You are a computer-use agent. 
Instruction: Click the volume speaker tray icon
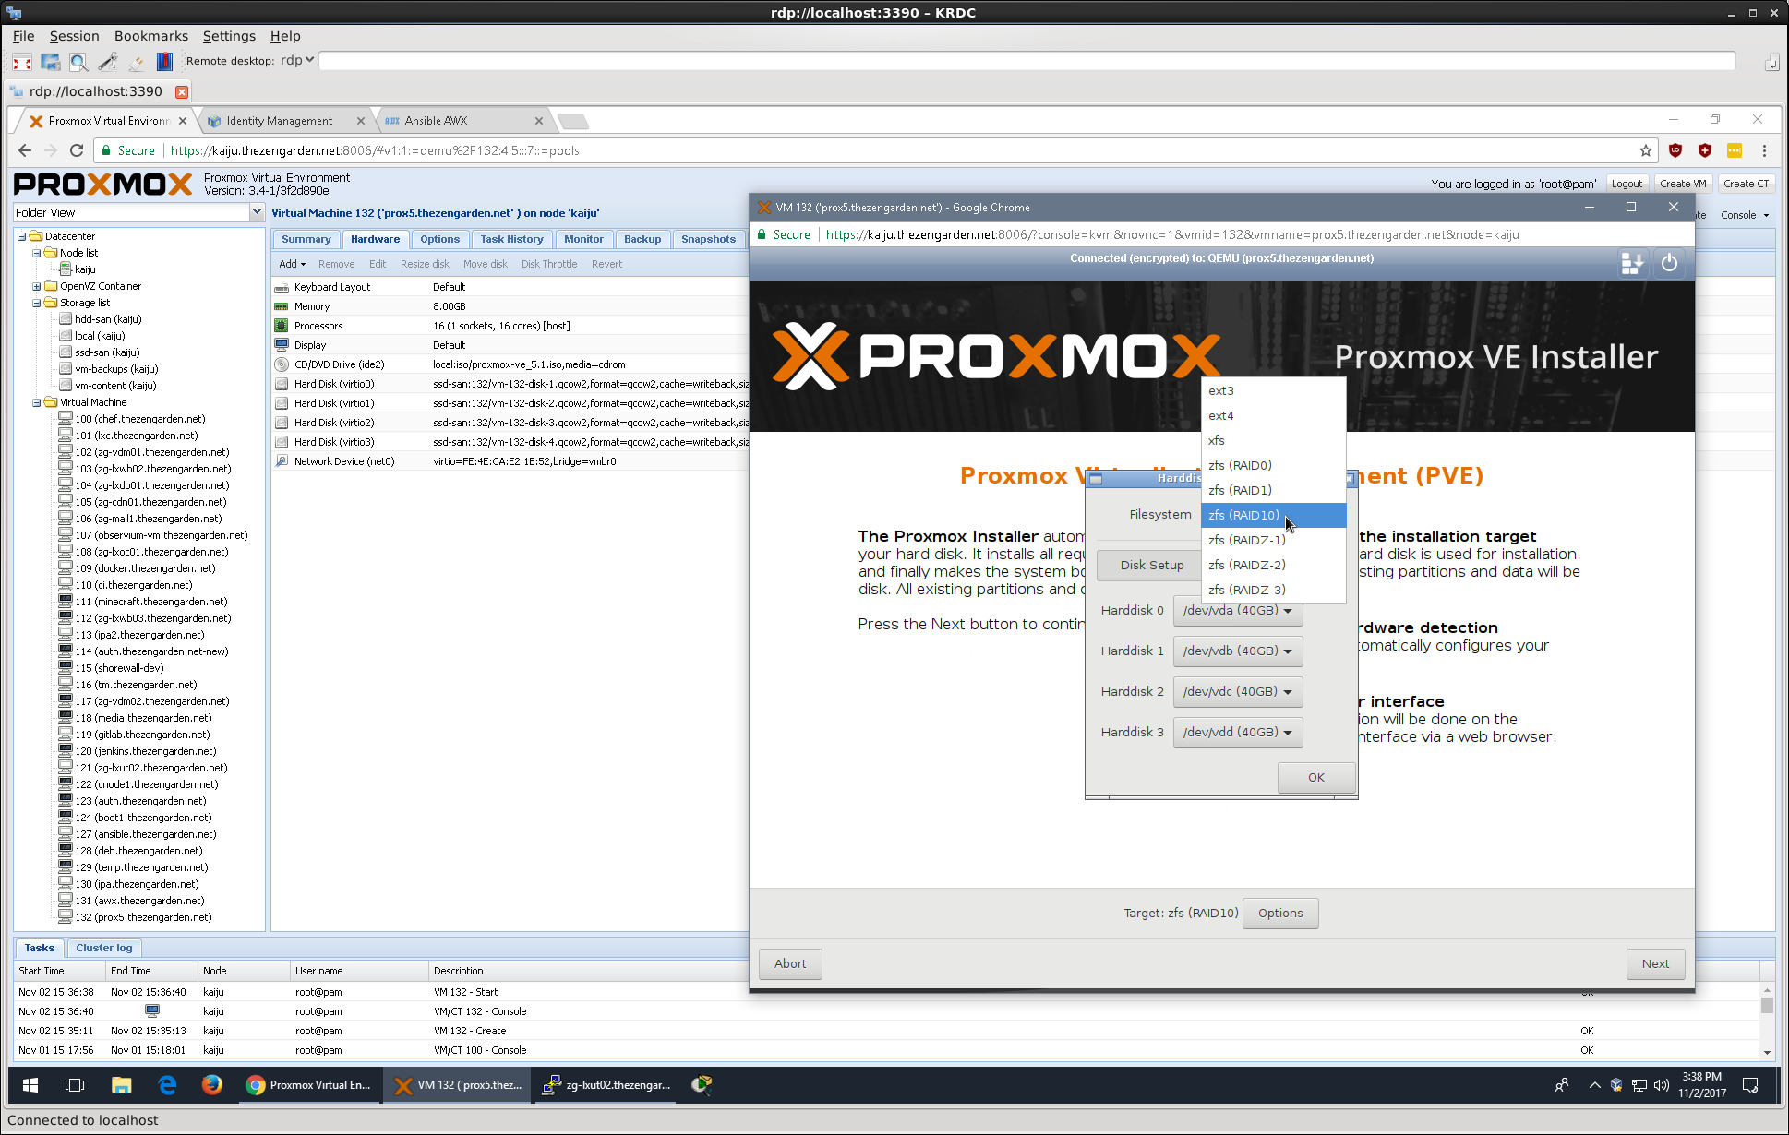coord(1661,1085)
